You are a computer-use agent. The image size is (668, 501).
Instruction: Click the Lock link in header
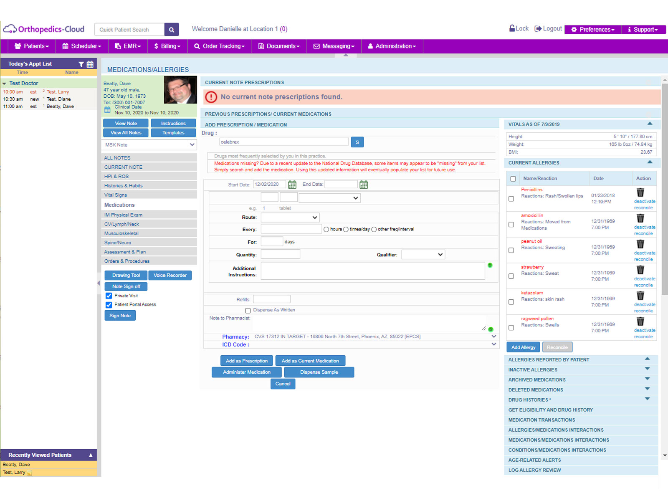coord(519,28)
